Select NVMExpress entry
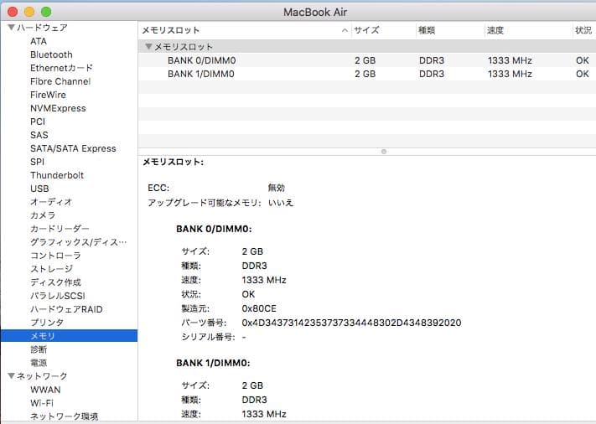 58,108
